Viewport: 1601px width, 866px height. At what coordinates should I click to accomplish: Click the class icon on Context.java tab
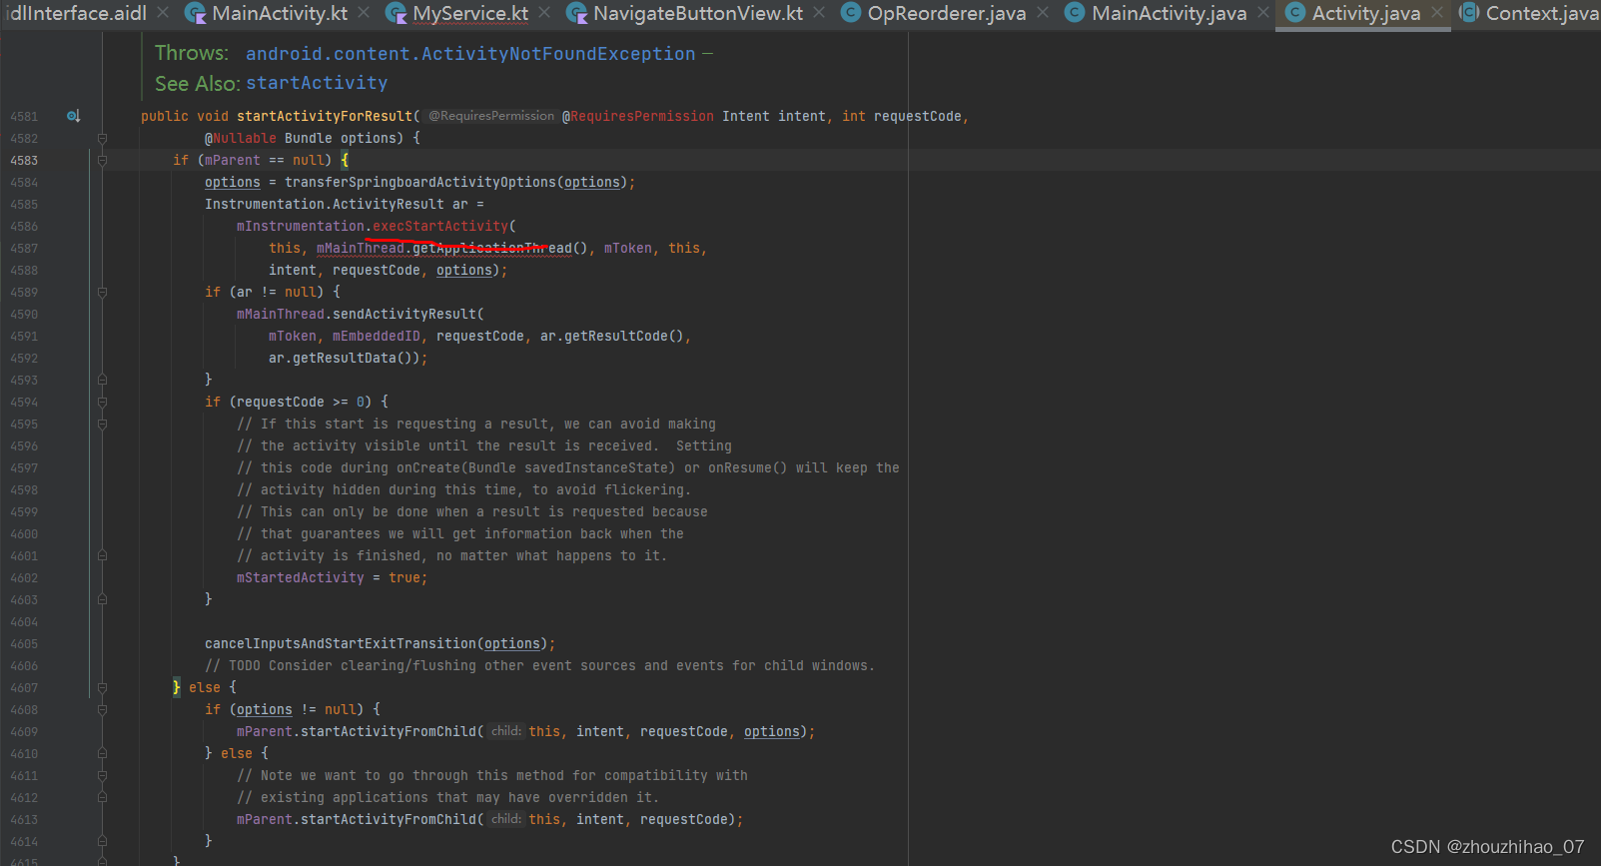1469,13
